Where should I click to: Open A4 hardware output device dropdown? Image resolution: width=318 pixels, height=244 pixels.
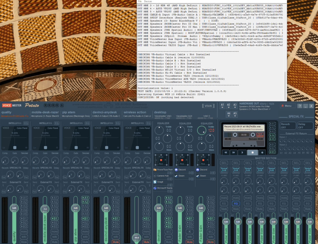pyautogui.click(x=229, y=114)
